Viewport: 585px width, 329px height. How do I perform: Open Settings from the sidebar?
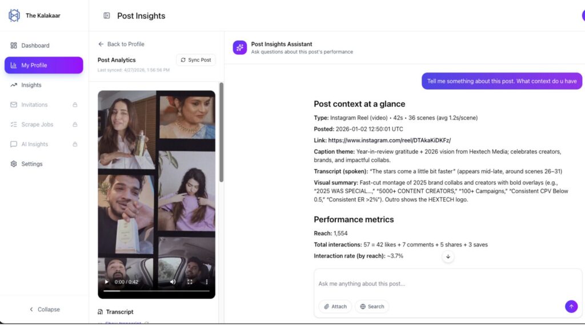pos(32,164)
